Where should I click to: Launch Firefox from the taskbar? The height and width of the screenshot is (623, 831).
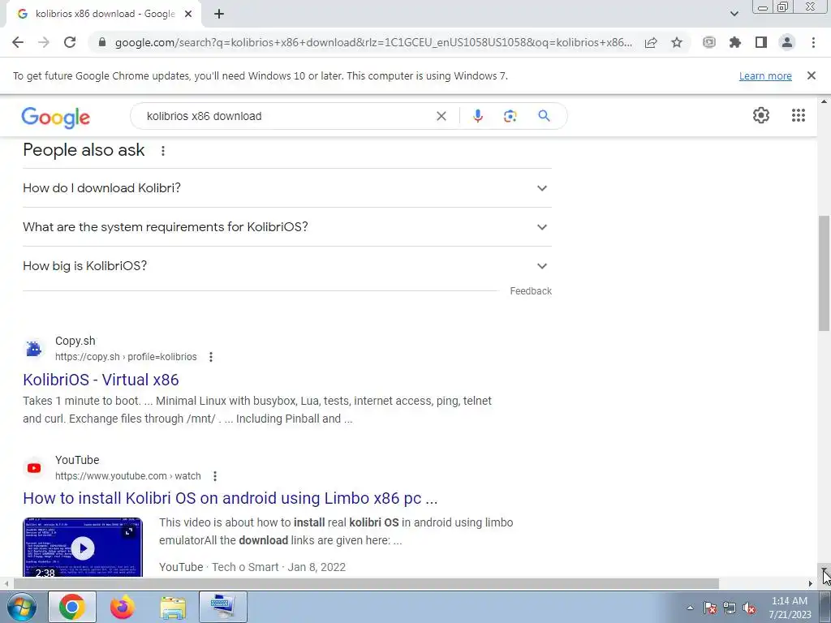click(x=123, y=607)
